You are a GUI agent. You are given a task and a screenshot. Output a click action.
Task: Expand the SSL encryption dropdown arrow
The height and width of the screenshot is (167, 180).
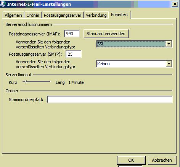click(x=169, y=44)
